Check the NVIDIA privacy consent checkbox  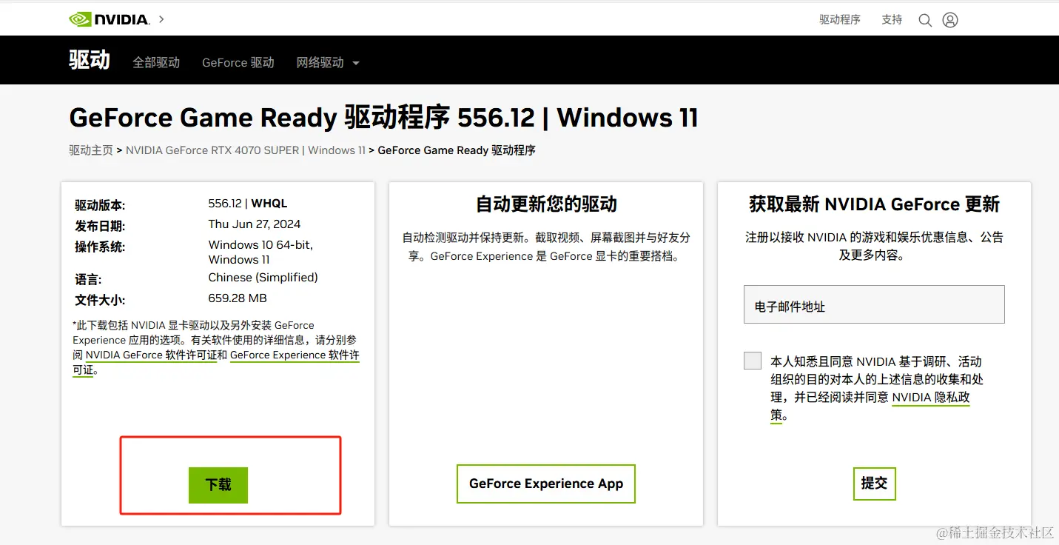tap(753, 361)
